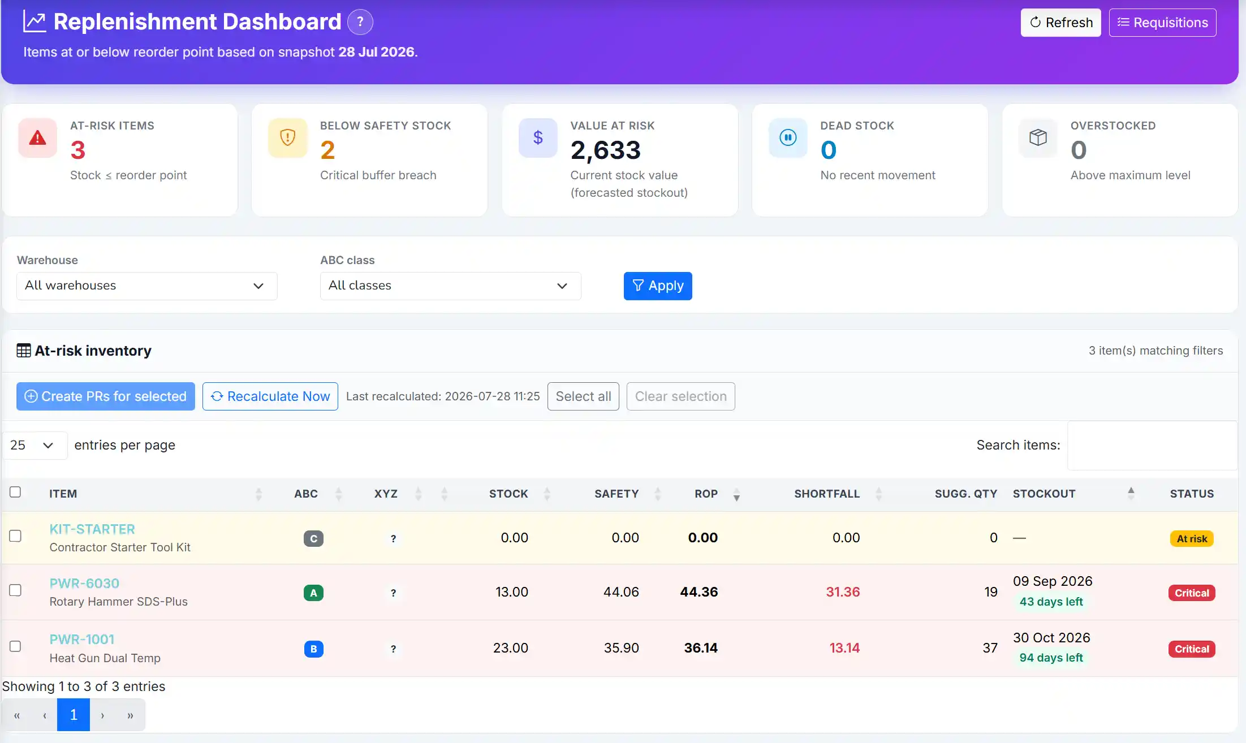Click the At risk status badge for KIT-STARTER
Image resolution: width=1246 pixels, height=743 pixels.
tap(1192, 539)
